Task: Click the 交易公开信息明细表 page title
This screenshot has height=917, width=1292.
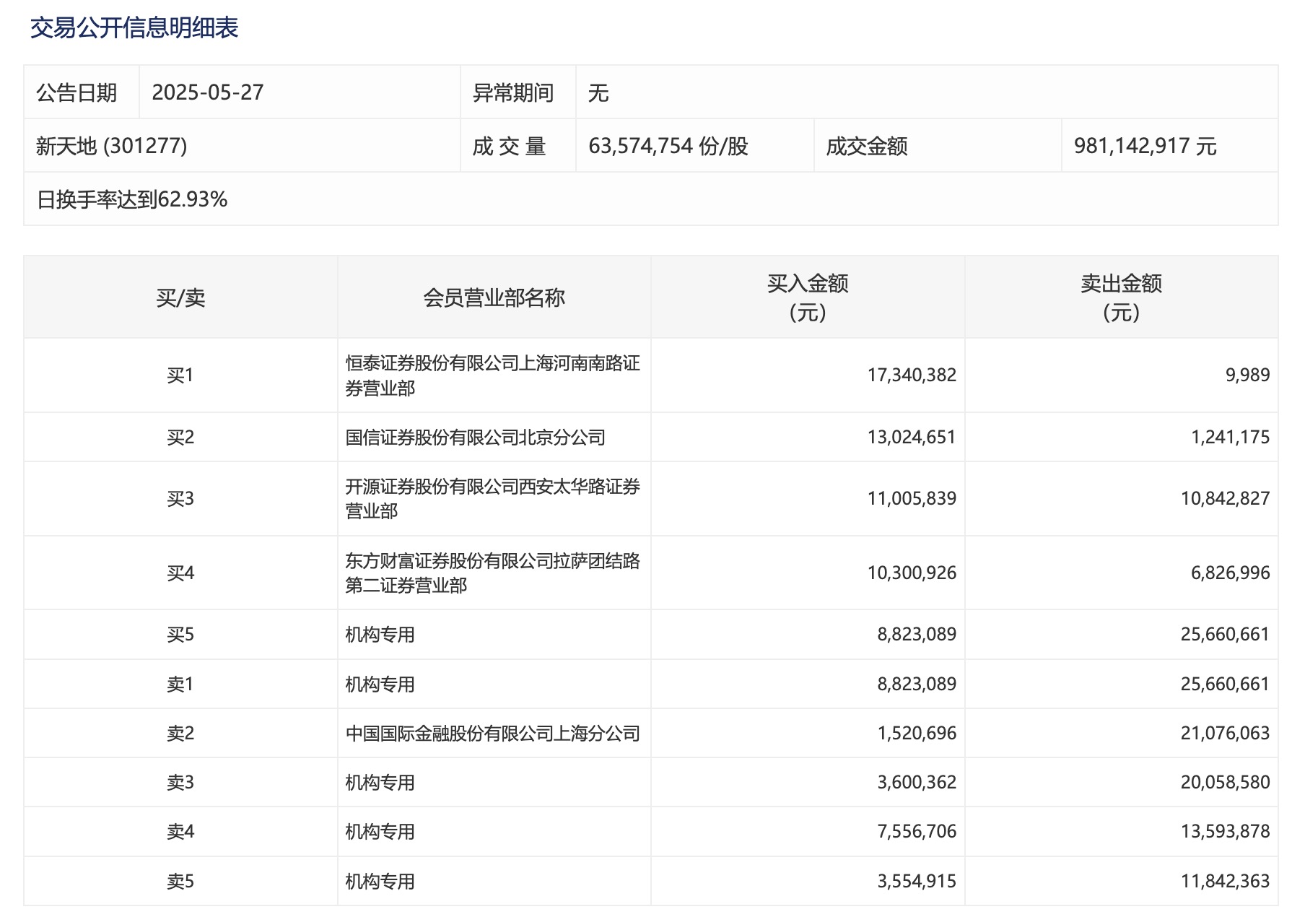Action: click(134, 27)
